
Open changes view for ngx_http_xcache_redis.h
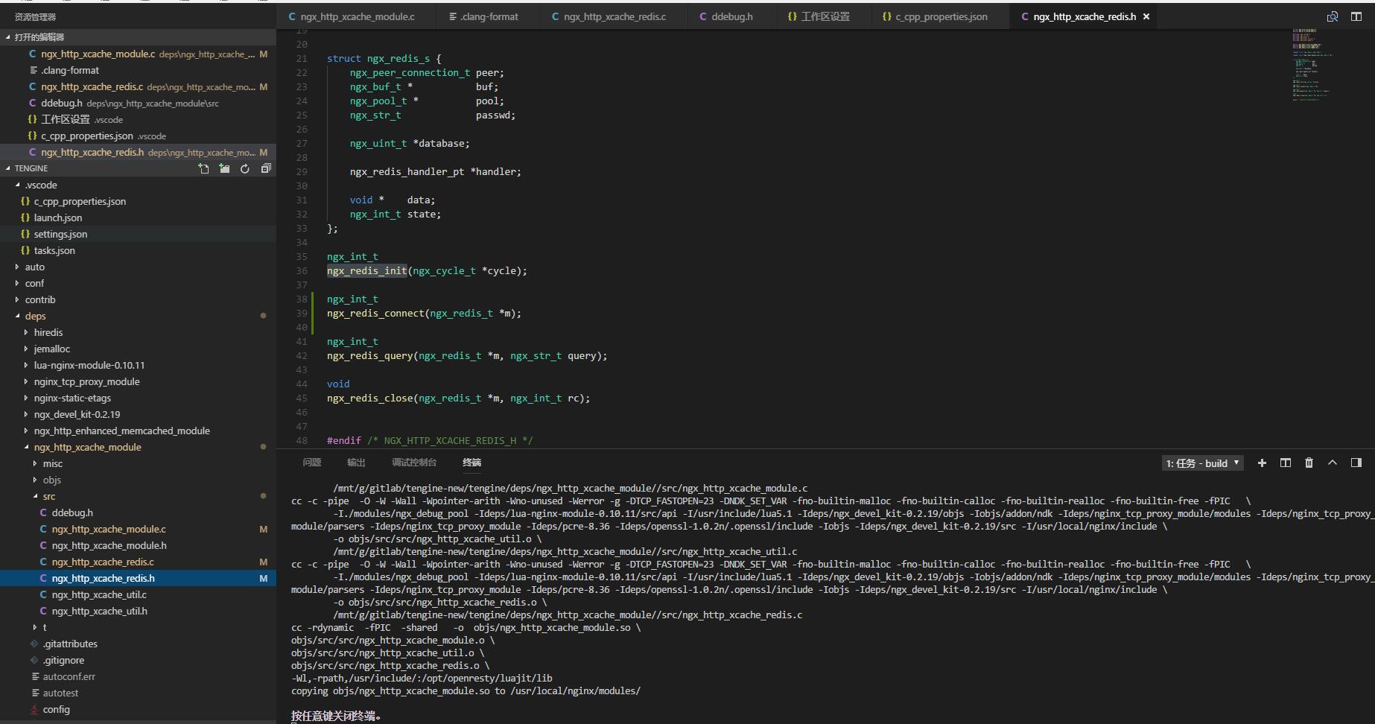(x=1332, y=16)
